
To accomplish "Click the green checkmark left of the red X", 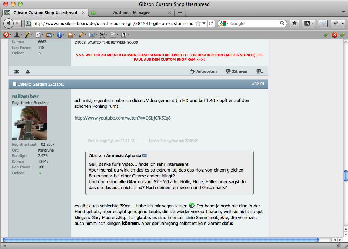I will pyautogui.click(x=326, y=35).
